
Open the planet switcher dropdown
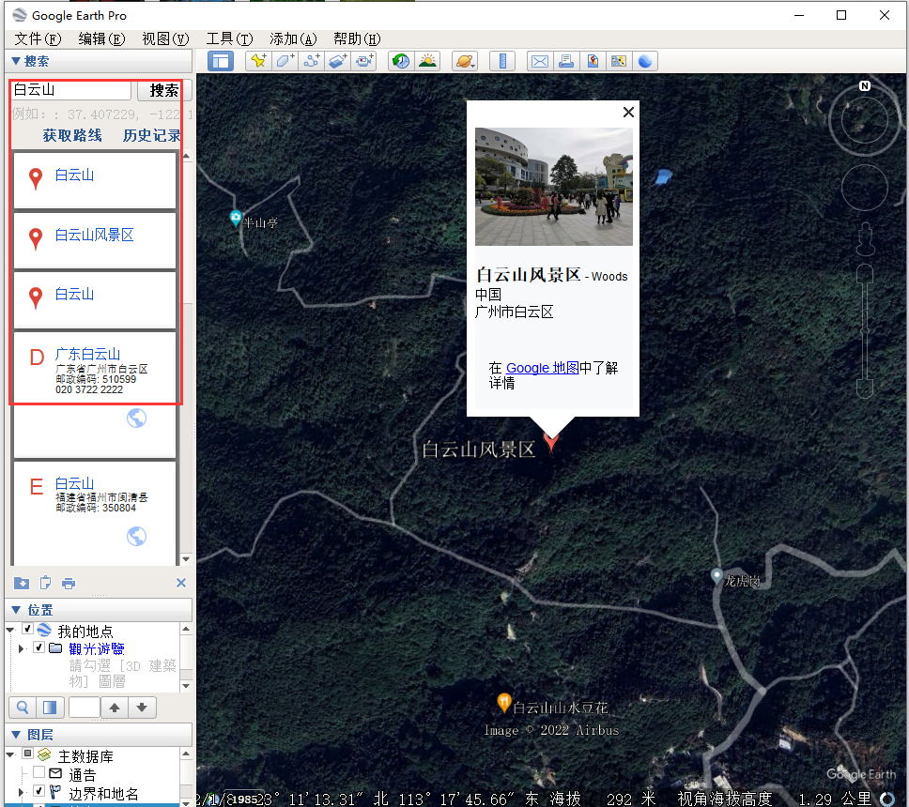[x=465, y=61]
